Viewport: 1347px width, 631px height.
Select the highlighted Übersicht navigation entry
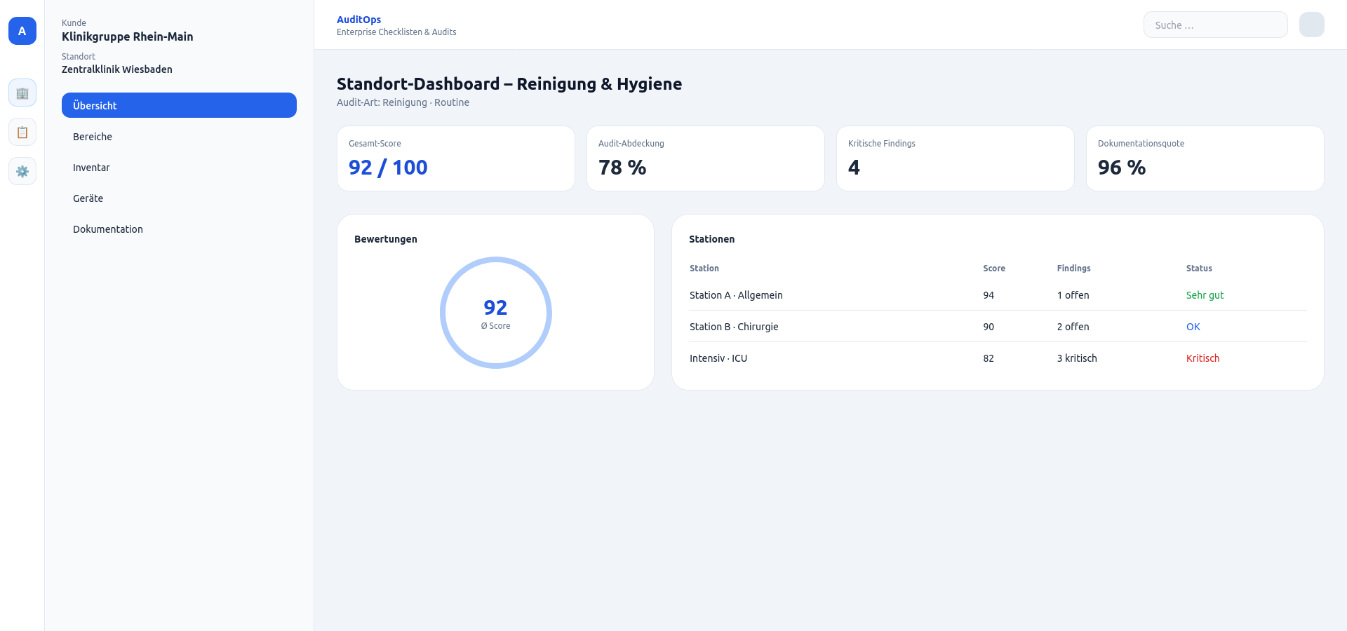(179, 105)
